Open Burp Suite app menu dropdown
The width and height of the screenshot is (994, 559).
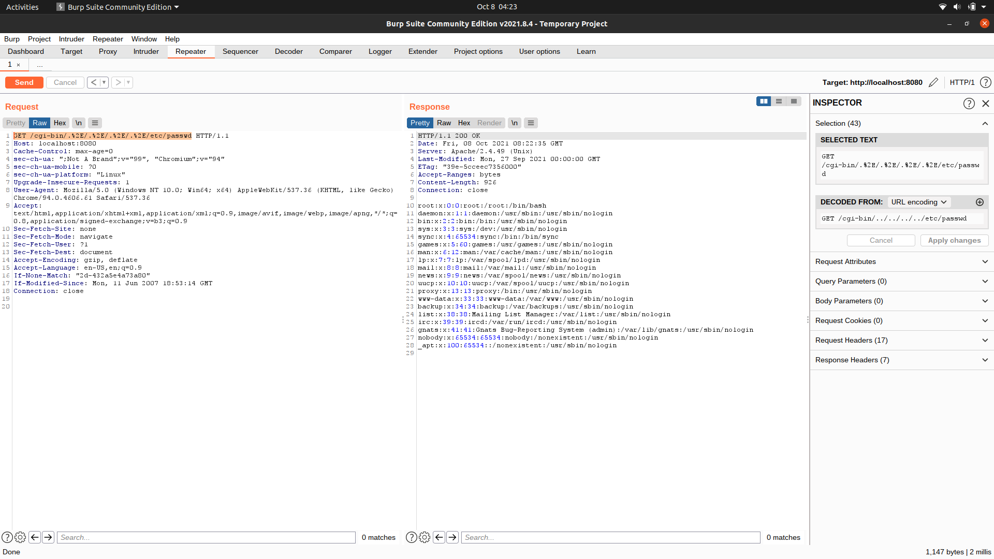coord(119,7)
